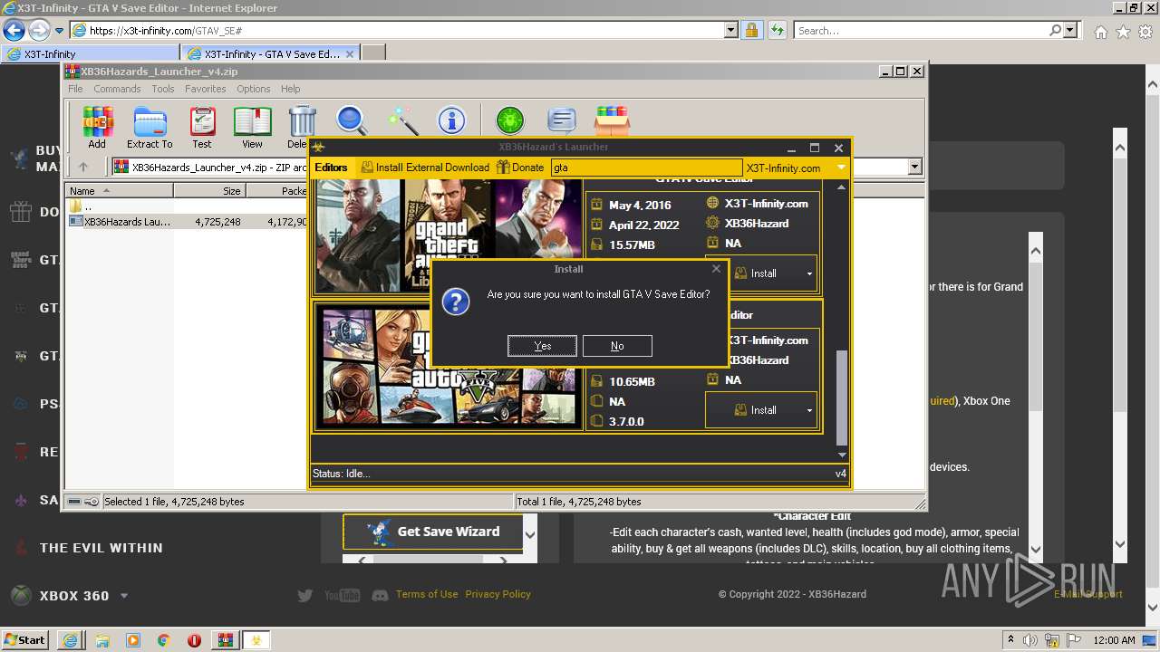Click the SFX box icon in WinRAR
This screenshot has width=1160, height=652.
[x=613, y=120]
